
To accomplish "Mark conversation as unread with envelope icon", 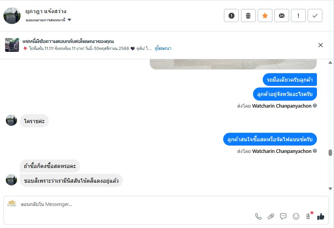I will pyautogui.click(x=282, y=15).
